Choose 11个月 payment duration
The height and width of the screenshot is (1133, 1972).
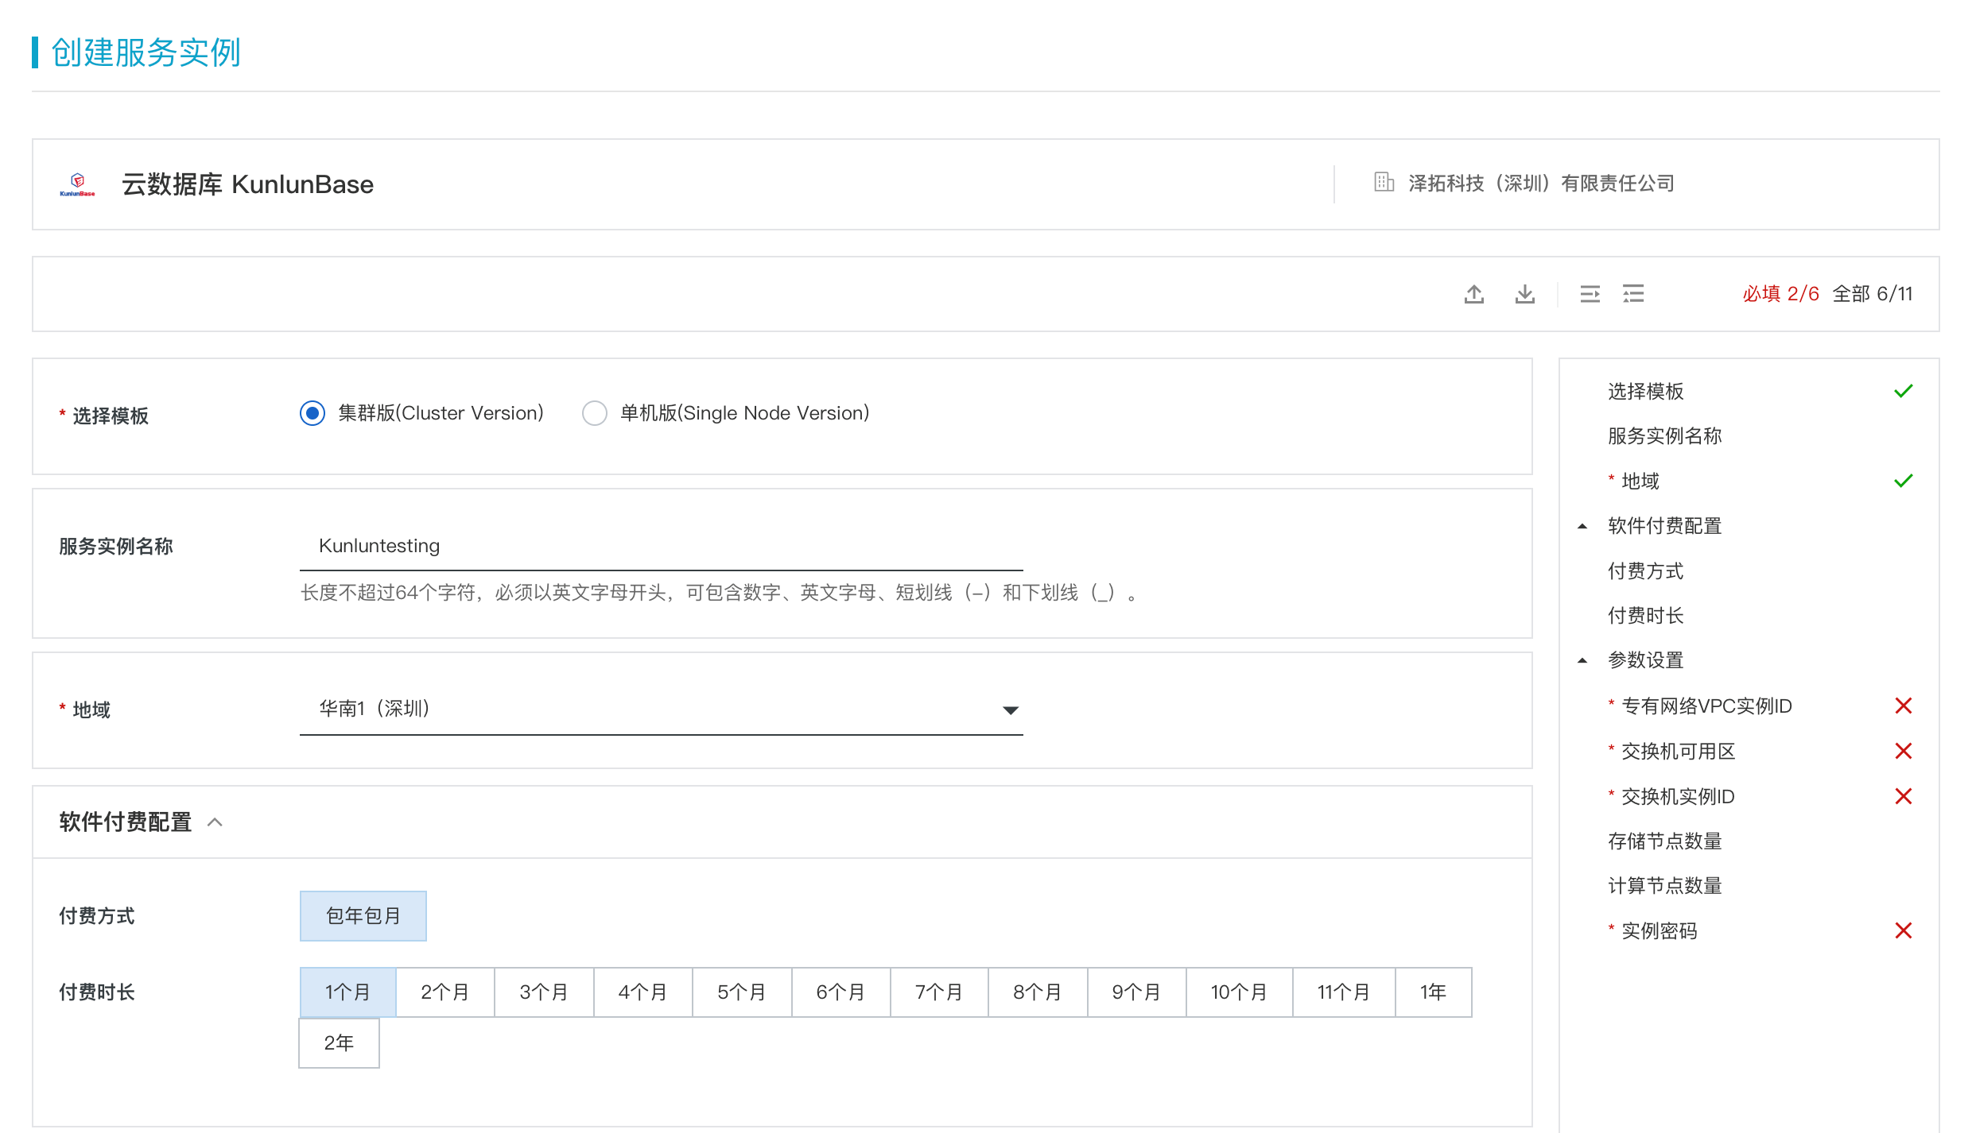tap(1344, 992)
